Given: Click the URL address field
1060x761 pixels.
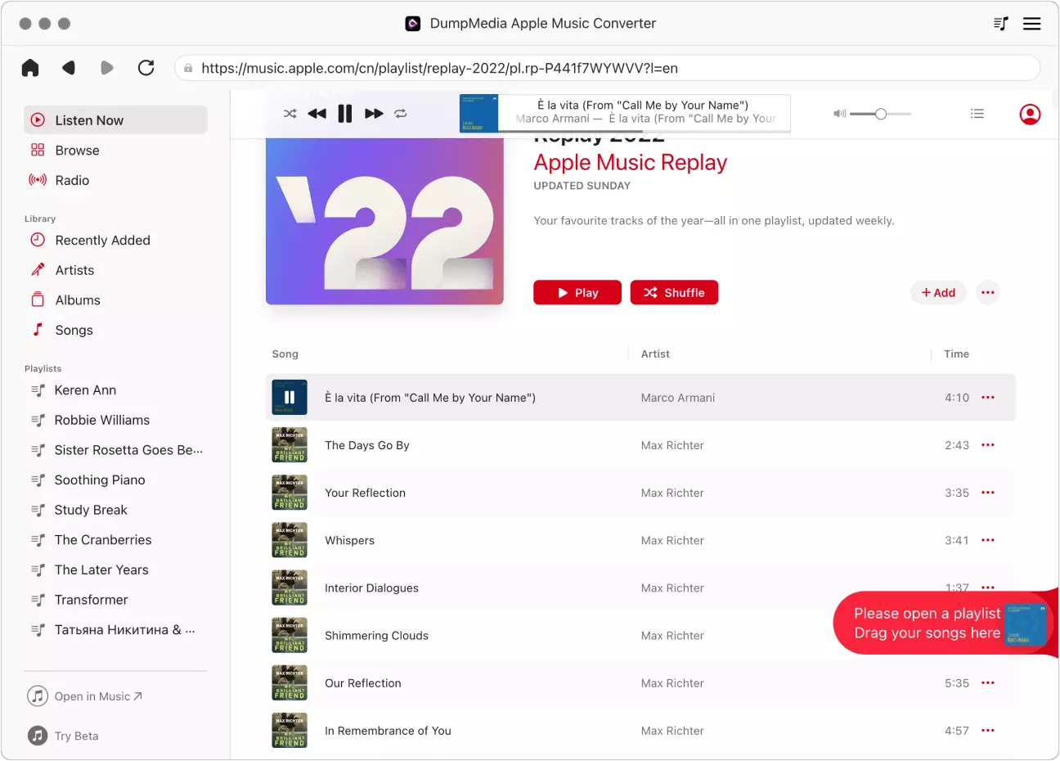Looking at the screenshot, I should 605,68.
